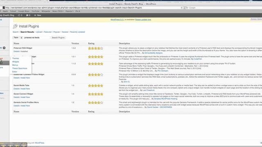Click the Pinterest RSS Widget plugin name
This screenshot has width=262, height=147.
[x=23, y=48]
